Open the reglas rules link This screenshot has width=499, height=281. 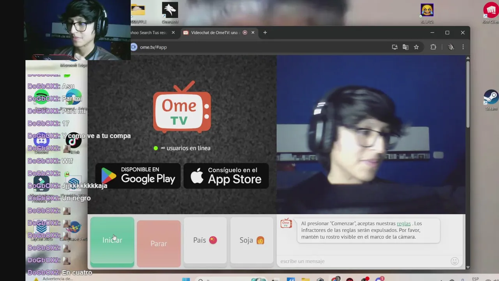pos(403,224)
